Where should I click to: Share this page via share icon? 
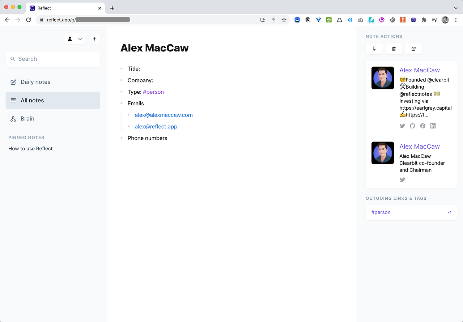pyautogui.click(x=273, y=20)
